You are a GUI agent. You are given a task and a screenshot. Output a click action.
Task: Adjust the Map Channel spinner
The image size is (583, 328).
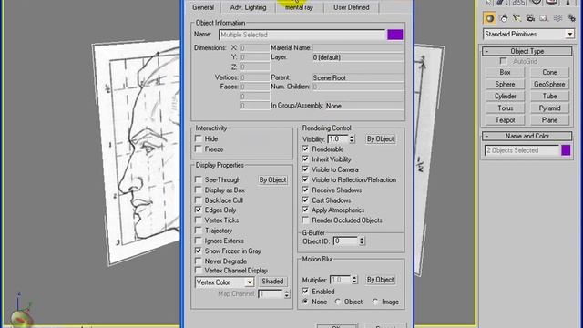[x=287, y=293]
